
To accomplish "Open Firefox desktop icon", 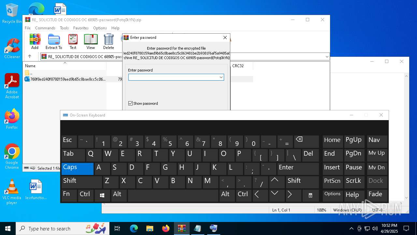I will 12,119.
